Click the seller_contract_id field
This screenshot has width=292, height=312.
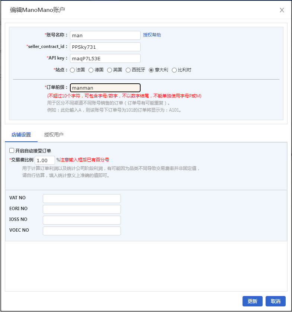[105, 47]
